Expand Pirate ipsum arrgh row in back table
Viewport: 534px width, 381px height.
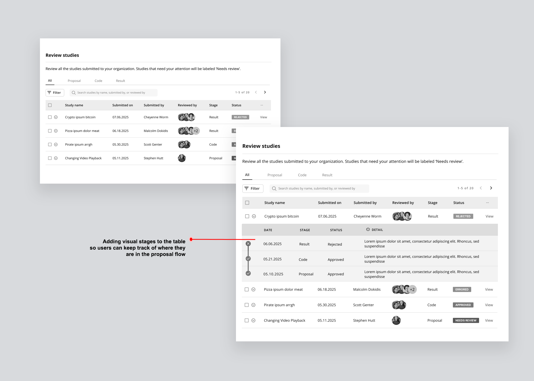pos(56,145)
